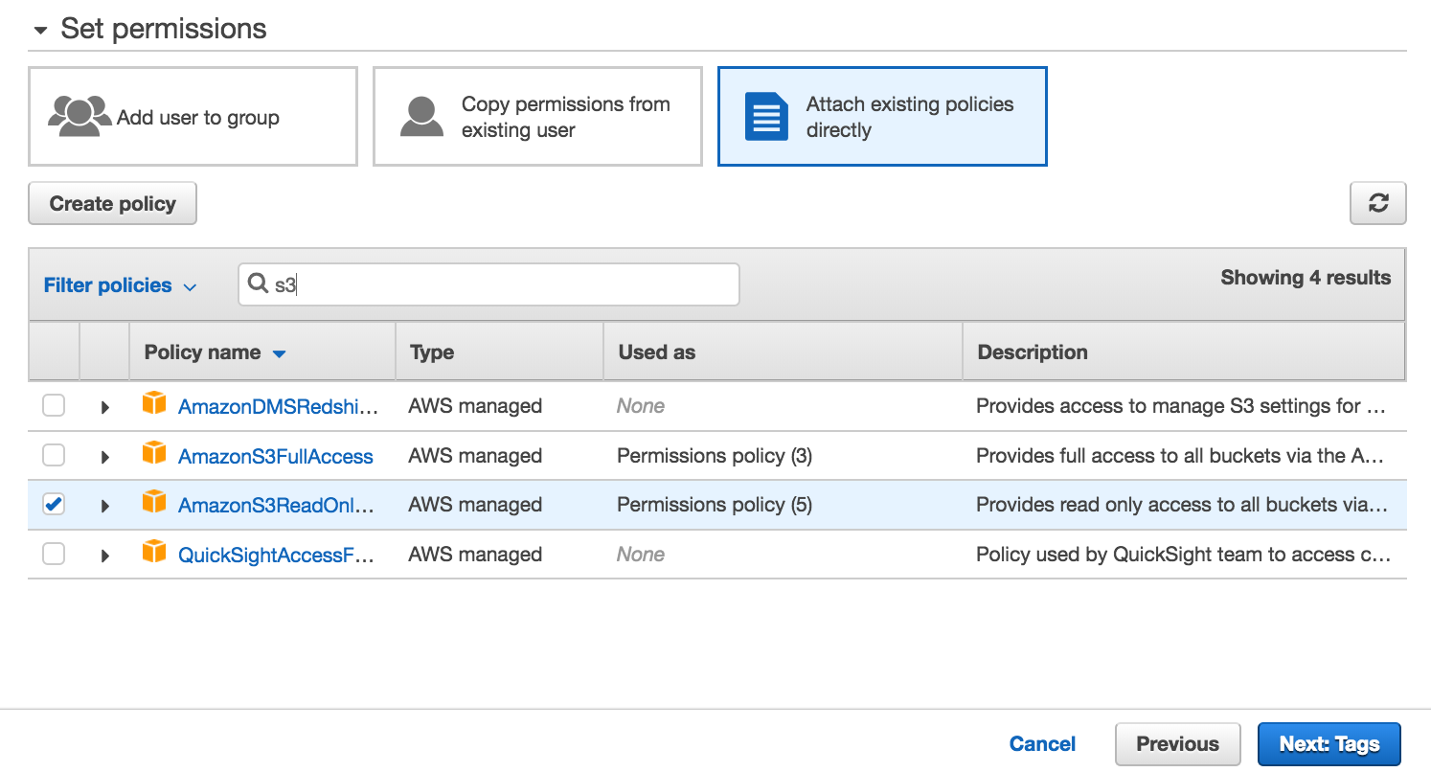Select the Add user to group option
The height and width of the screenshot is (772, 1431).
click(192, 115)
